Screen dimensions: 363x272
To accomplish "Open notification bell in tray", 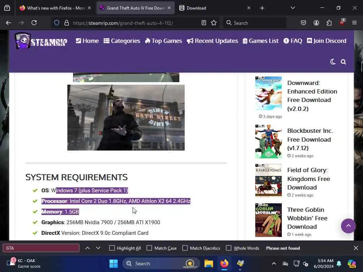I will (339, 263).
